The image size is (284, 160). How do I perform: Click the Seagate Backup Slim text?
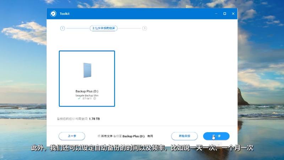click(x=87, y=95)
